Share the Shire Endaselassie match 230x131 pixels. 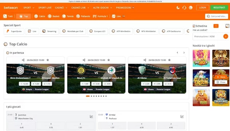coord(23,60)
